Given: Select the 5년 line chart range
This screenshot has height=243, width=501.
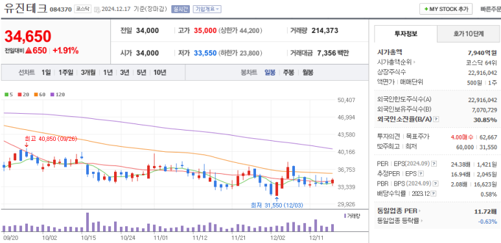Looking at the screenshot, I should point(141,72).
